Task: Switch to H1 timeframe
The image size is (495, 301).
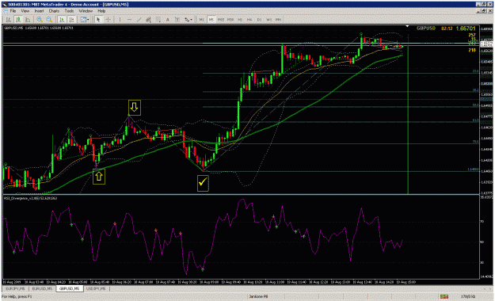Action: coord(240,20)
